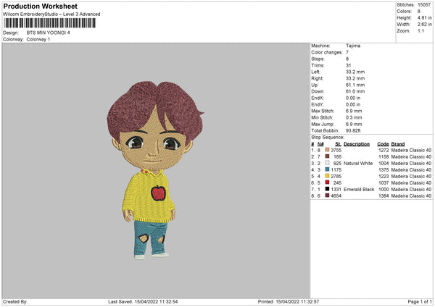Click the Emerald Black color swatch
The height and width of the screenshot is (307, 435).
pyautogui.click(x=327, y=189)
